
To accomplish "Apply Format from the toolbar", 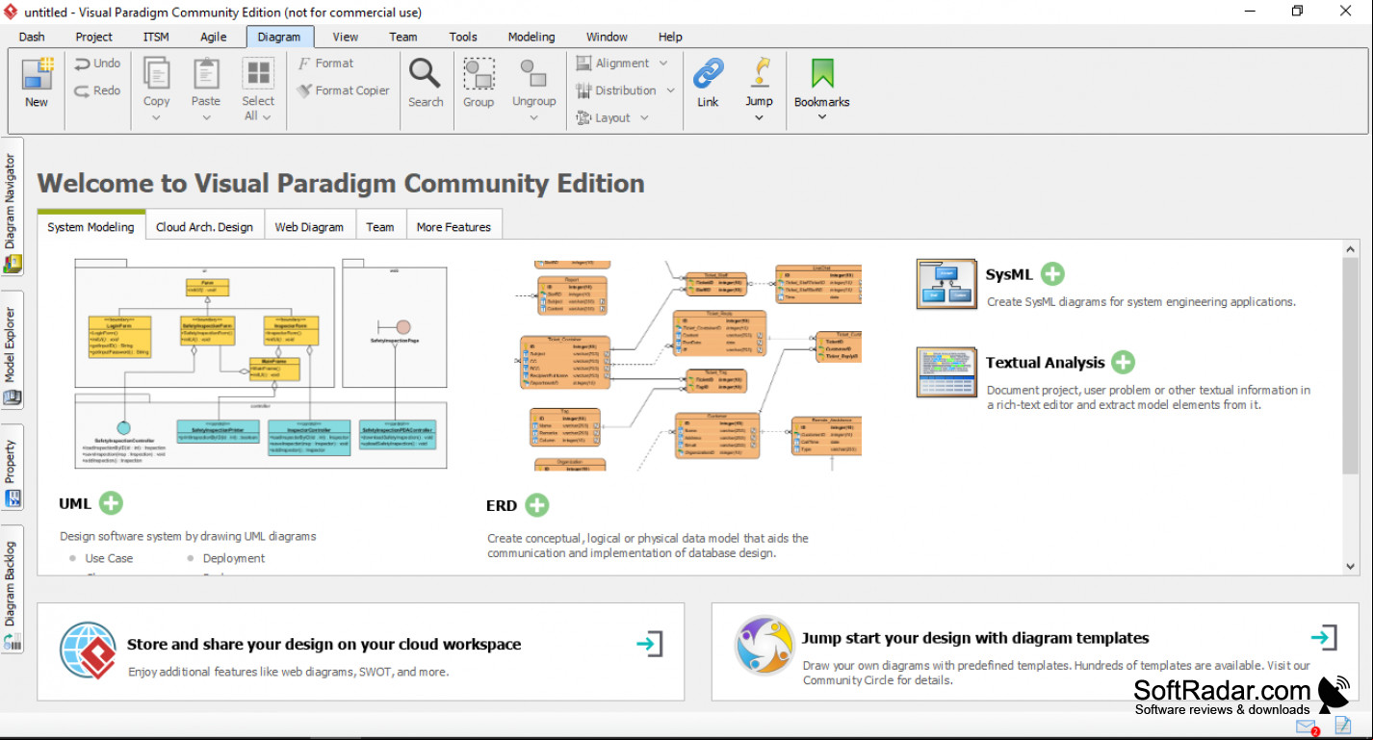I will click(325, 64).
